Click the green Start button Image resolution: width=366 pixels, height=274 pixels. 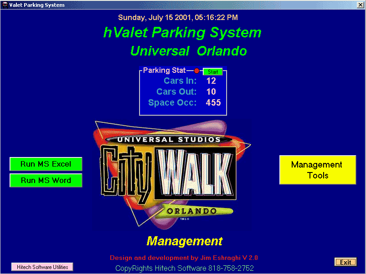tap(213, 72)
